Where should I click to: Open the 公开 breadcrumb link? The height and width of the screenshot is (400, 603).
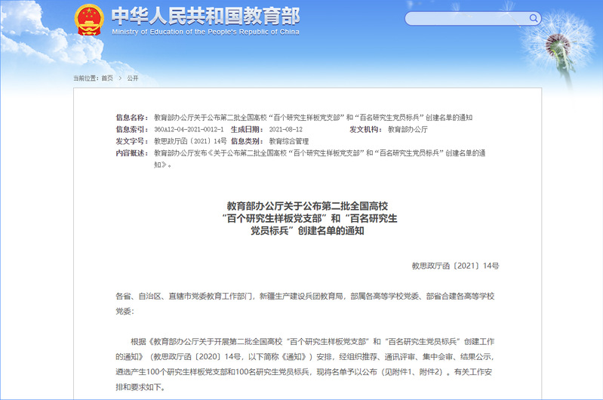click(133, 78)
